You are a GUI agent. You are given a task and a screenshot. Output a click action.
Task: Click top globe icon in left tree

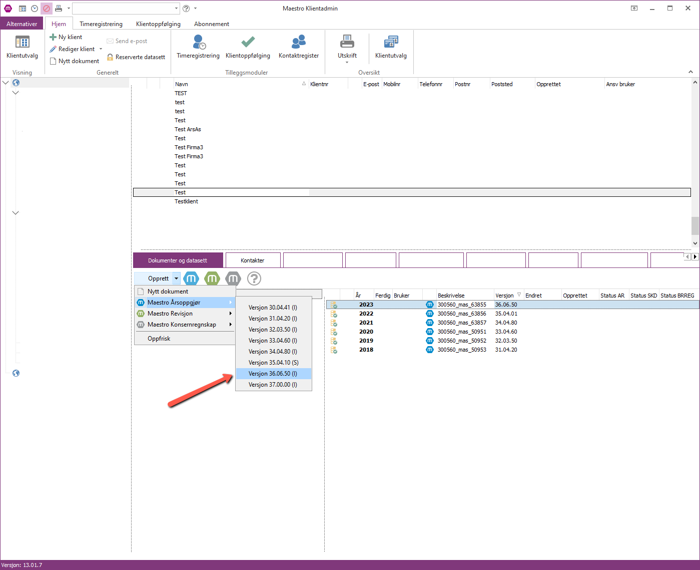pos(16,83)
